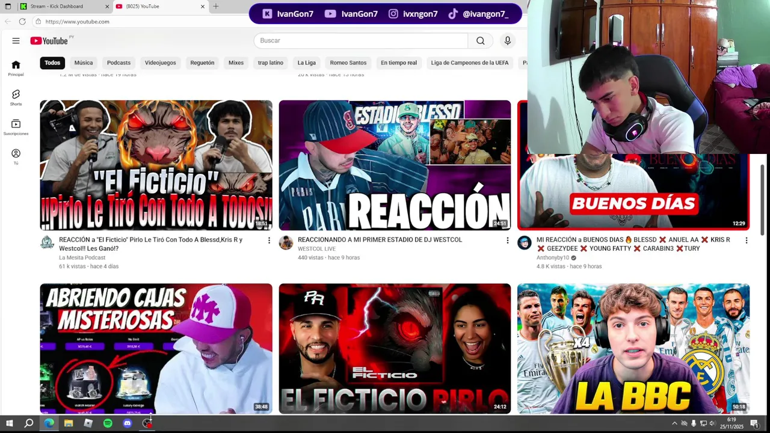Open Suscripciones in the sidebar
The width and height of the screenshot is (770, 433).
(16, 127)
